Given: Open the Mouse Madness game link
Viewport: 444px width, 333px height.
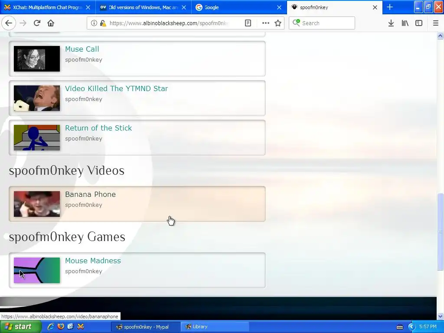Looking at the screenshot, I should pyautogui.click(x=93, y=261).
